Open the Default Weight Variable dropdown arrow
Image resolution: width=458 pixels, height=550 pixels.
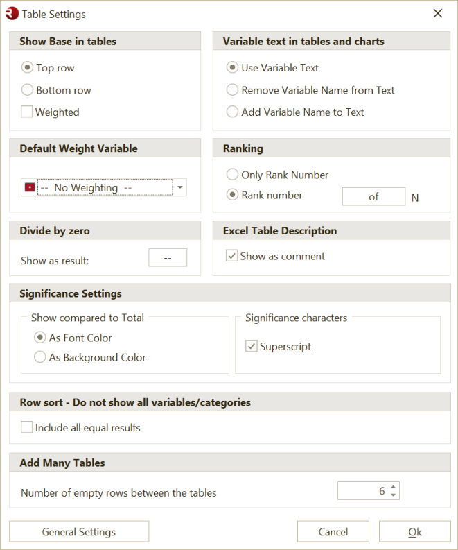[180, 187]
